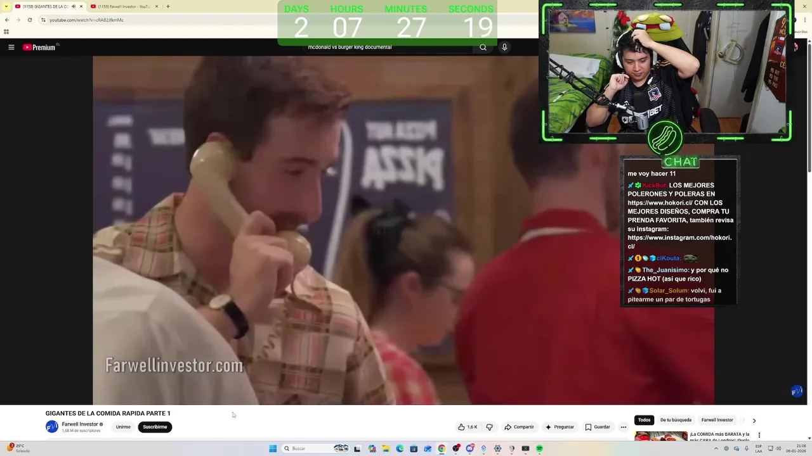Select the De tu búsqueda chip

[676, 420]
